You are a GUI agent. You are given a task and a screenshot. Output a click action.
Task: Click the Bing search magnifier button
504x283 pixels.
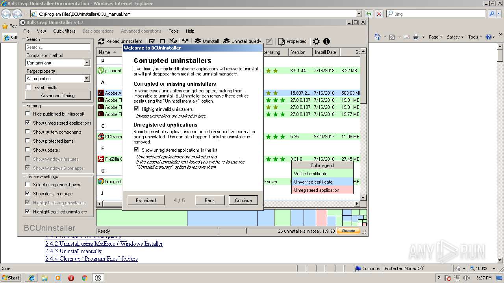pos(492,14)
